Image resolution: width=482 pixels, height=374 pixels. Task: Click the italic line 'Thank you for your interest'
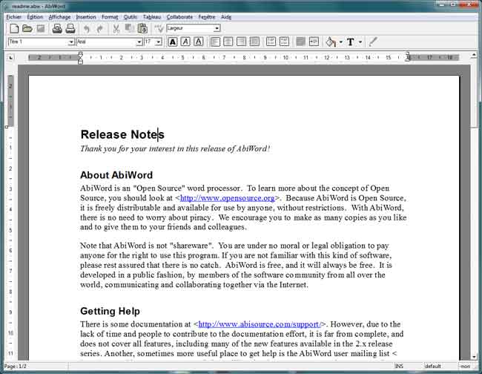(175, 149)
